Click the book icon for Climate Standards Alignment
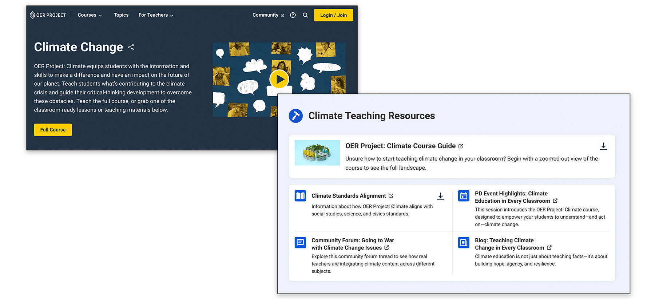Screen dimensions: 655x299 tap(300, 196)
